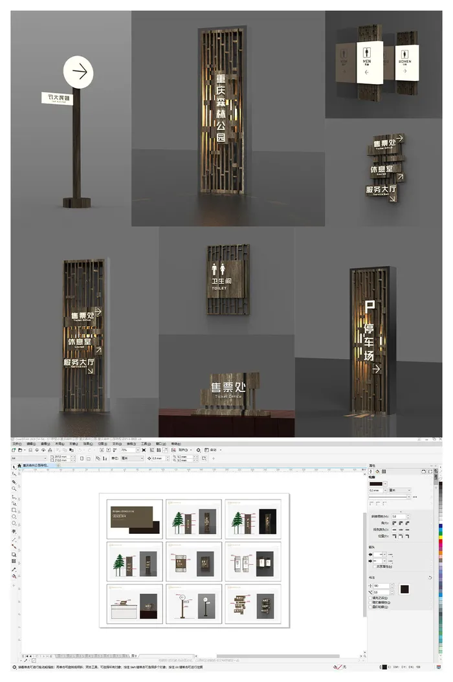The width and height of the screenshot is (453, 682).
Task: Toggle the 随对象缩放 checkbox
Action: click(x=370, y=602)
